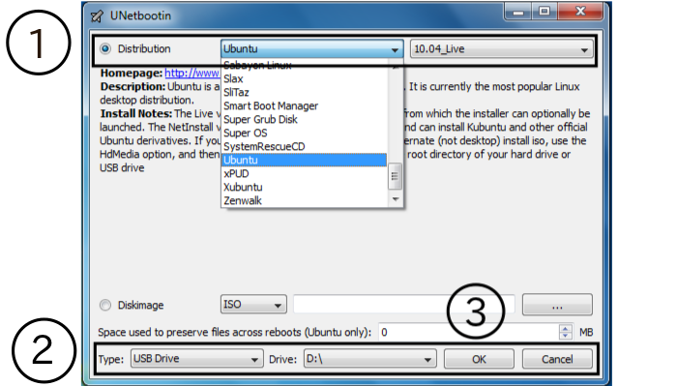
Task: Maximize the UNetbootin window
Action: [545, 12]
